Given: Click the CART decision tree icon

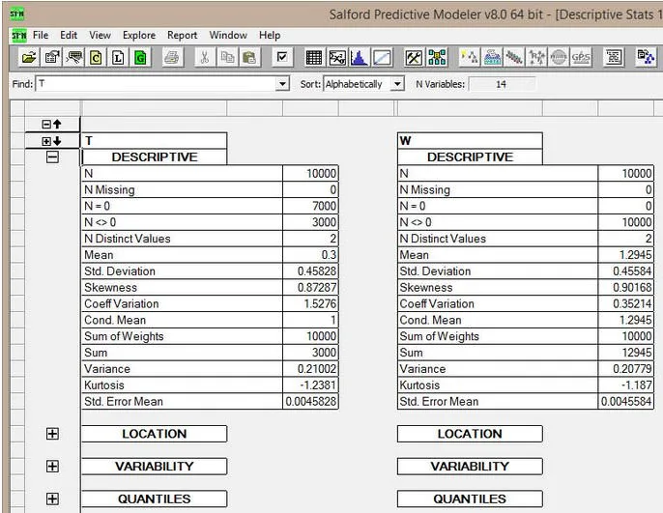Looking at the screenshot, I should 470,57.
